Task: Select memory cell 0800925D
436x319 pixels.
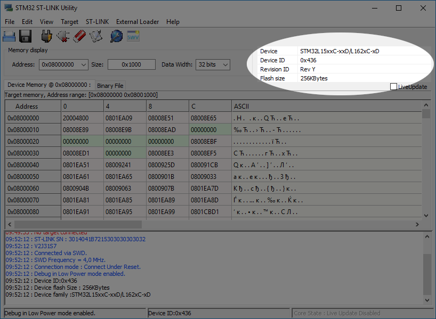Action: [x=167, y=165]
